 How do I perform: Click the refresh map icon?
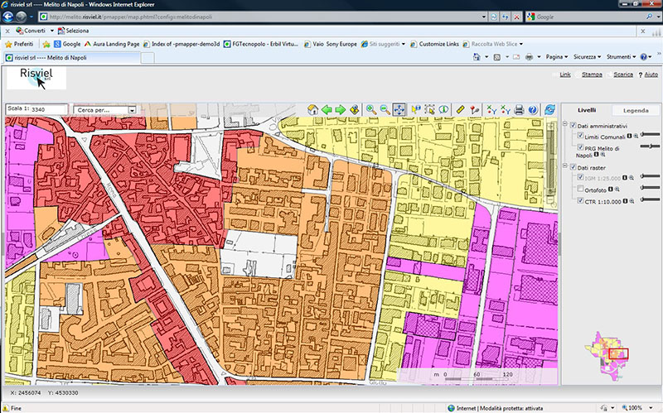click(549, 109)
